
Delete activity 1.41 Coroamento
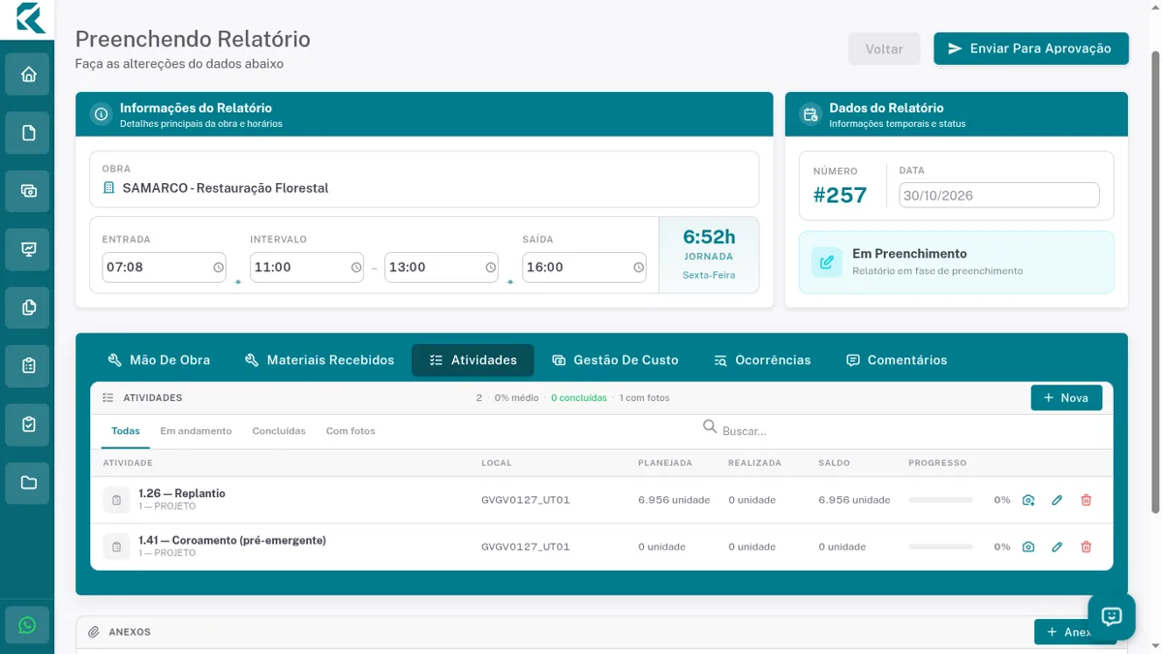pos(1086,546)
